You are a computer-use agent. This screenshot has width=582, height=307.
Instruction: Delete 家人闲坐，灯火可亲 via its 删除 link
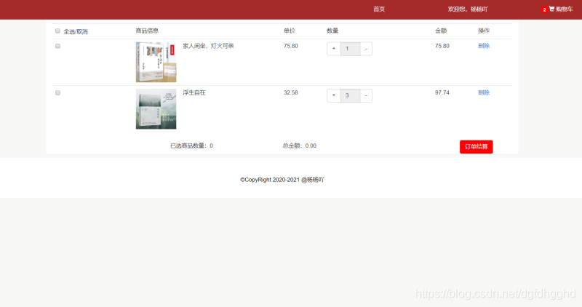pyautogui.click(x=484, y=46)
